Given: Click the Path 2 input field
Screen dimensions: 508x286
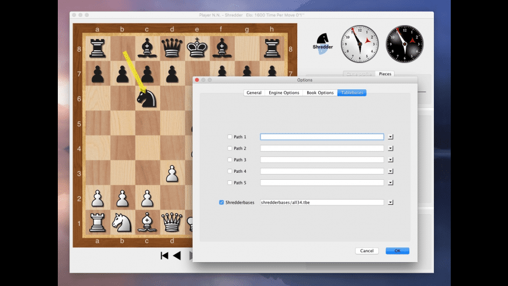Looking at the screenshot, I should click(x=322, y=148).
